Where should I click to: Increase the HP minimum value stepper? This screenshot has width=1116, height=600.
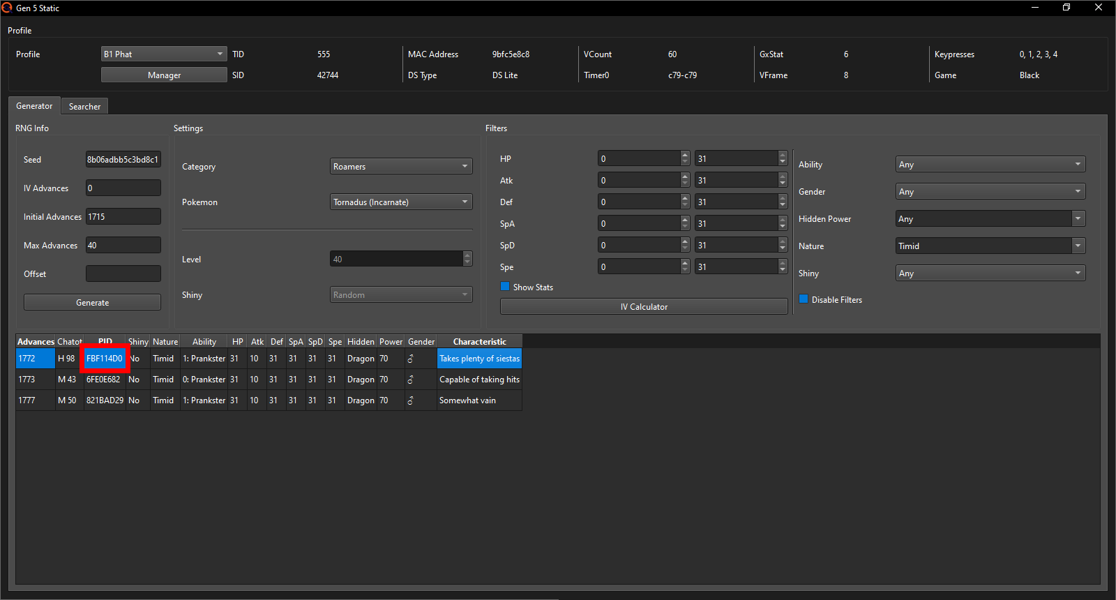pyautogui.click(x=685, y=155)
